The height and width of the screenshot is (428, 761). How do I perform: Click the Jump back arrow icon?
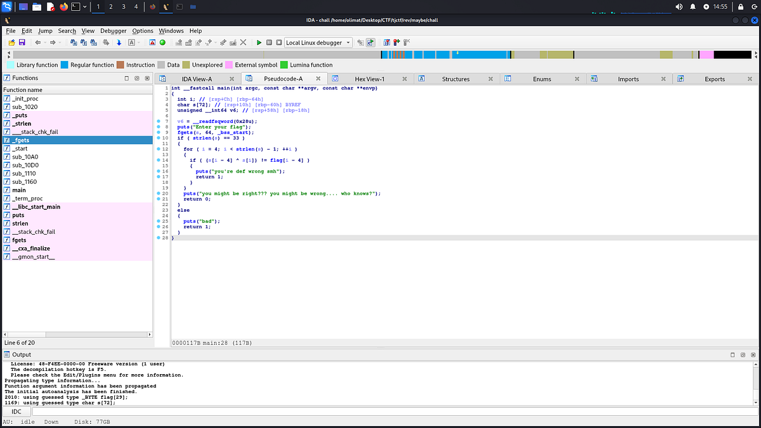pos(38,42)
